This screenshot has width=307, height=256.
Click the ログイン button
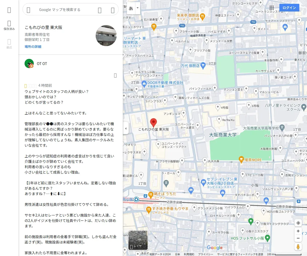[289, 8]
